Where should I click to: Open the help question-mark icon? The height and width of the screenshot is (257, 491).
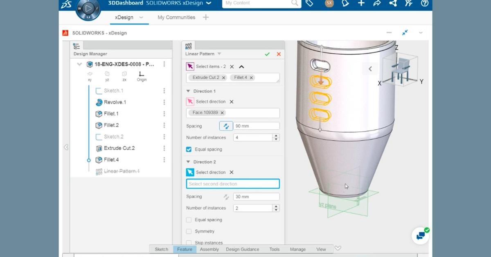click(x=424, y=3)
